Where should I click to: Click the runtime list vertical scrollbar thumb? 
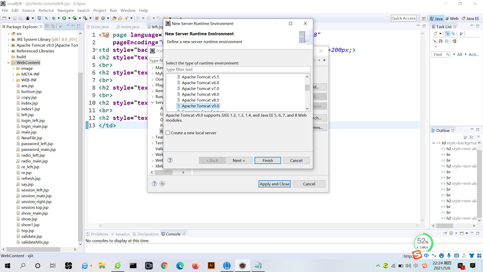pos(307,87)
